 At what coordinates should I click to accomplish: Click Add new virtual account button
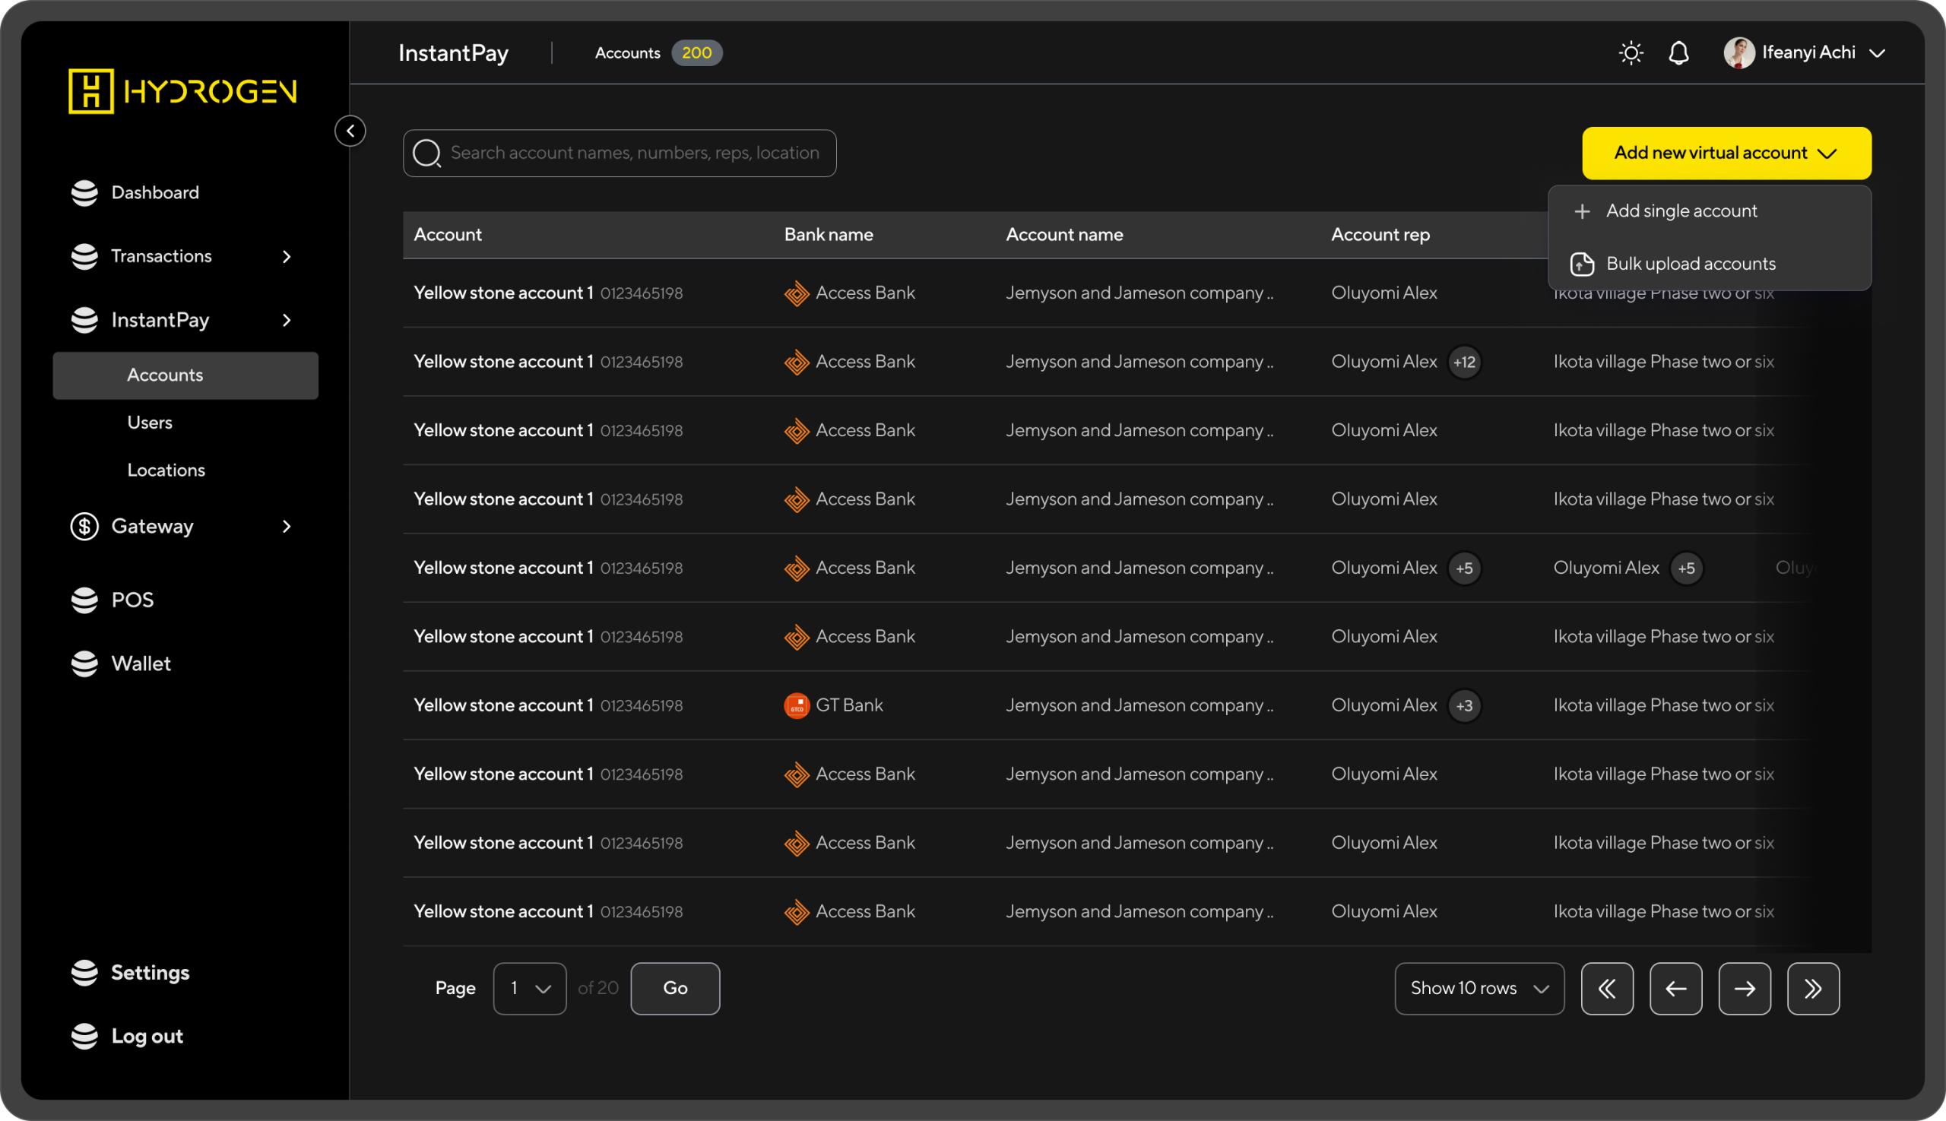1726,154
